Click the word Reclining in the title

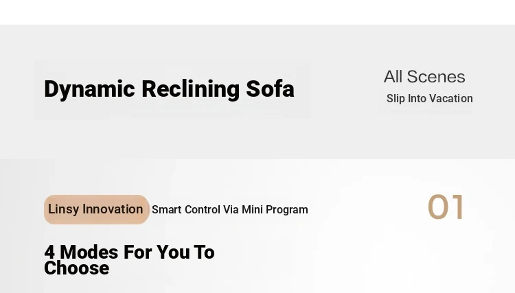(190, 90)
